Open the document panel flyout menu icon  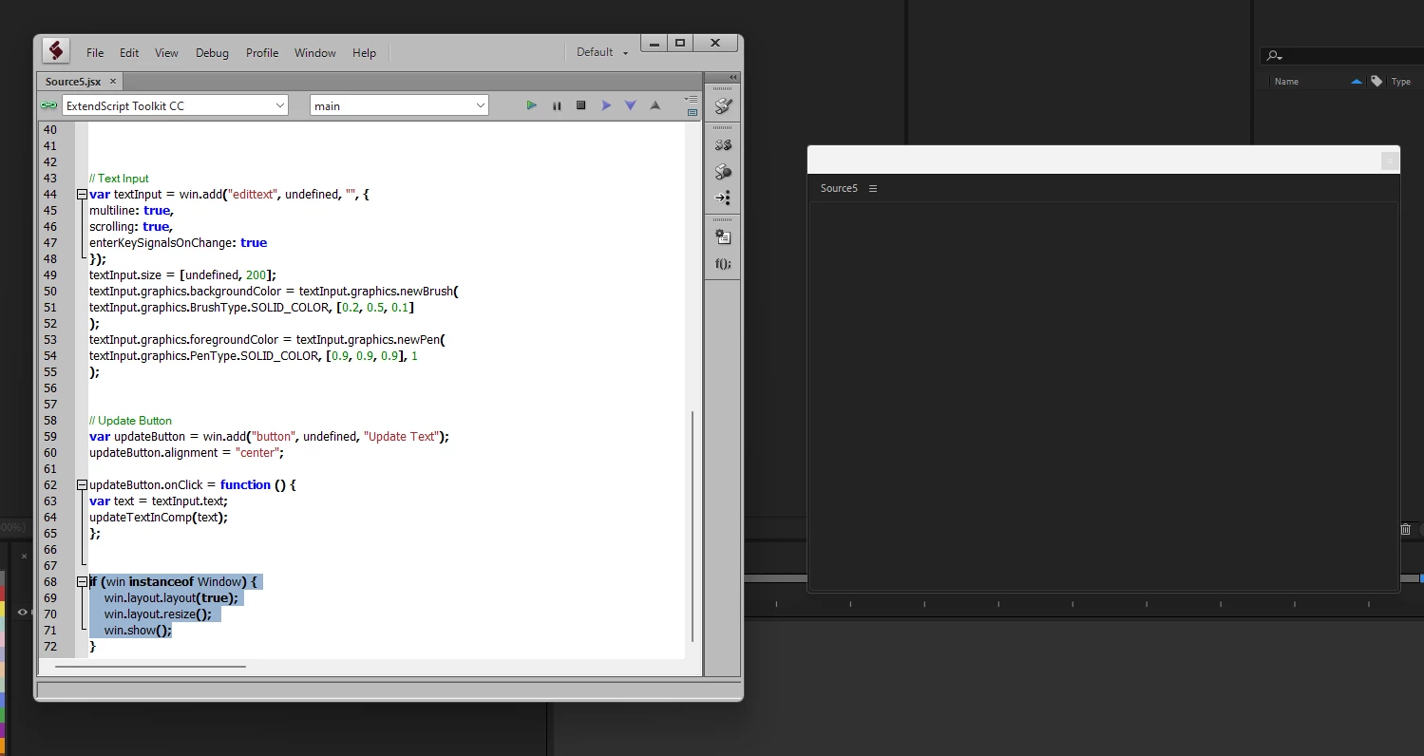click(x=692, y=98)
